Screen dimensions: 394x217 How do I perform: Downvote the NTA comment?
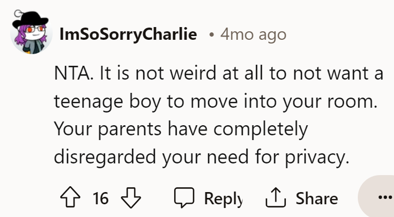[x=131, y=197]
